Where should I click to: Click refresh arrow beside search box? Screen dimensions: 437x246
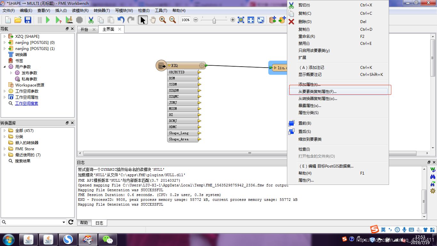[x=71, y=222]
